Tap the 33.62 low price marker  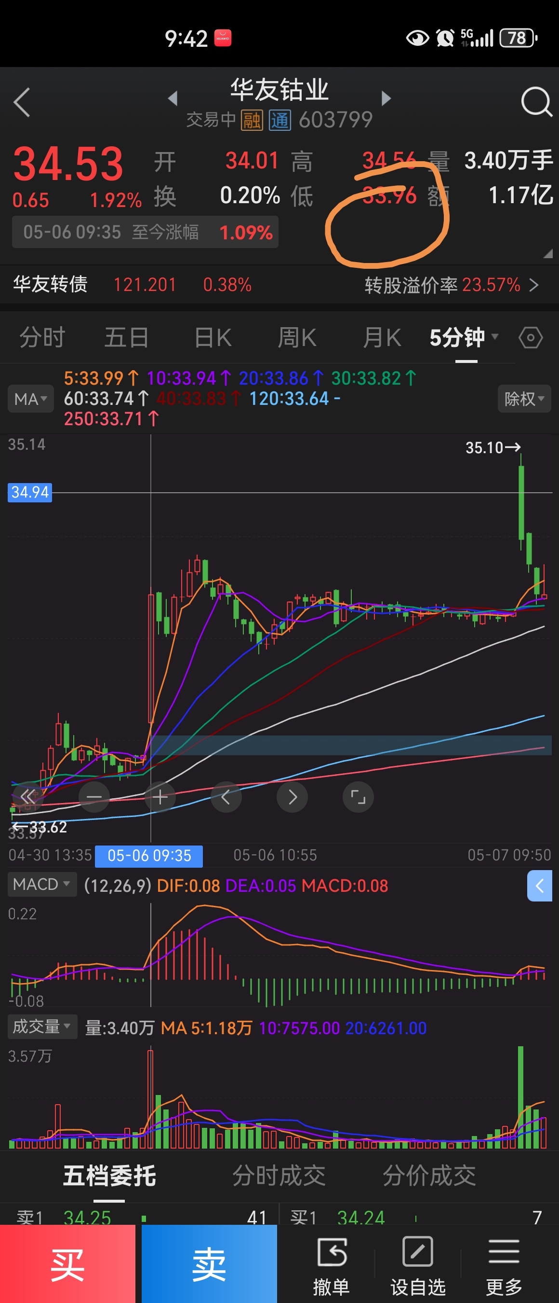[x=40, y=827]
